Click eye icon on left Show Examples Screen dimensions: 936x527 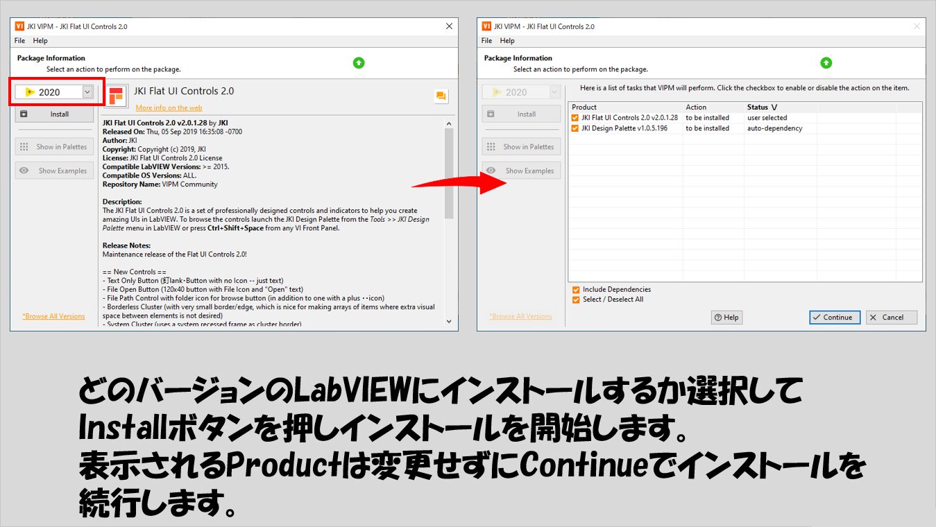[x=24, y=171]
